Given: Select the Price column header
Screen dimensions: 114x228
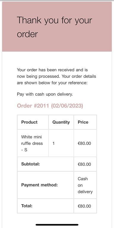Looking at the screenshot, I should coord(85,122).
